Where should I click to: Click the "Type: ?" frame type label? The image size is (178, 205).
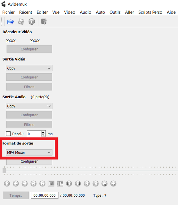pyautogui.click(x=100, y=195)
